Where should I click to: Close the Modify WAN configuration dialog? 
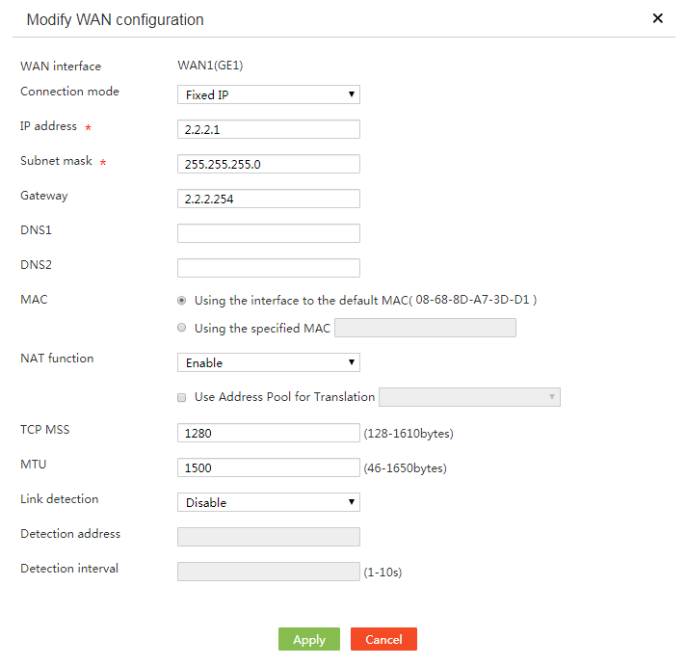pos(657,18)
